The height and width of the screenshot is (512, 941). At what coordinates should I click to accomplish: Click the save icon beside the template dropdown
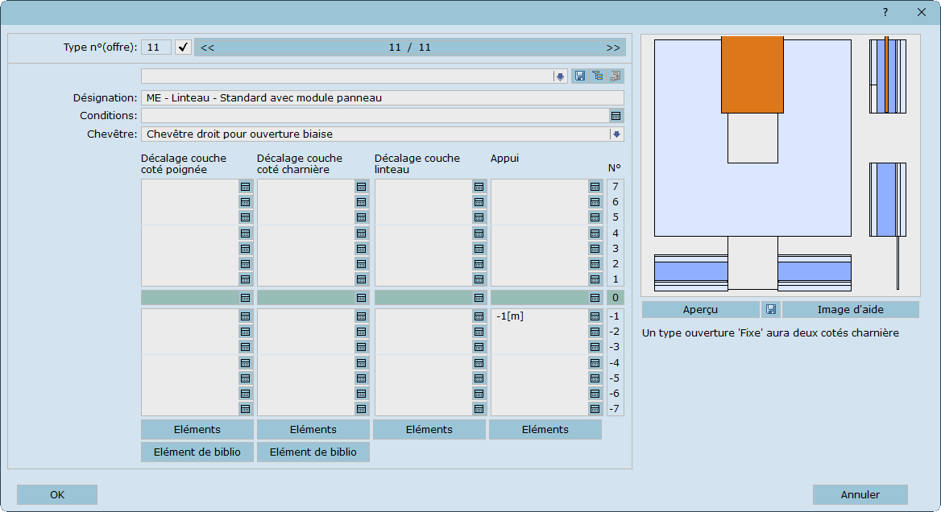[579, 76]
